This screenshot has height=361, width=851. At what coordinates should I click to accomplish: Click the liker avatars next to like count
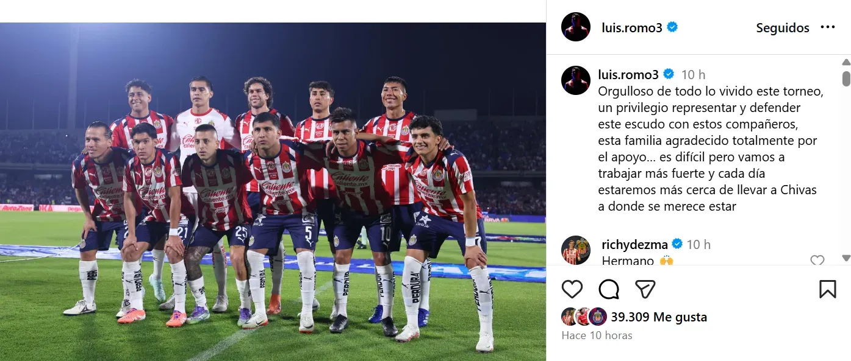click(x=584, y=317)
